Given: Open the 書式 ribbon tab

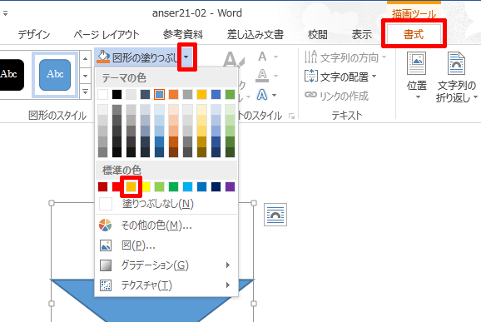Looking at the screenshot, I should click(414, 34).
